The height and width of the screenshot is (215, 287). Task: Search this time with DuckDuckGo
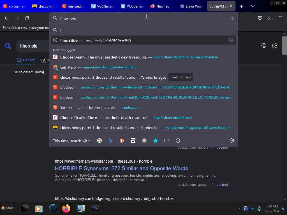(122, 141)
